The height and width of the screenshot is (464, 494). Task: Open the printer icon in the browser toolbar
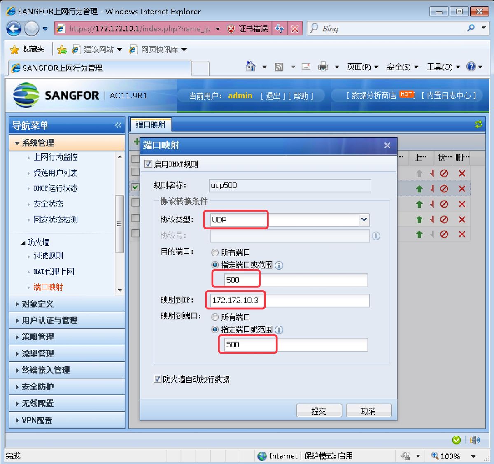click(323, 66)
